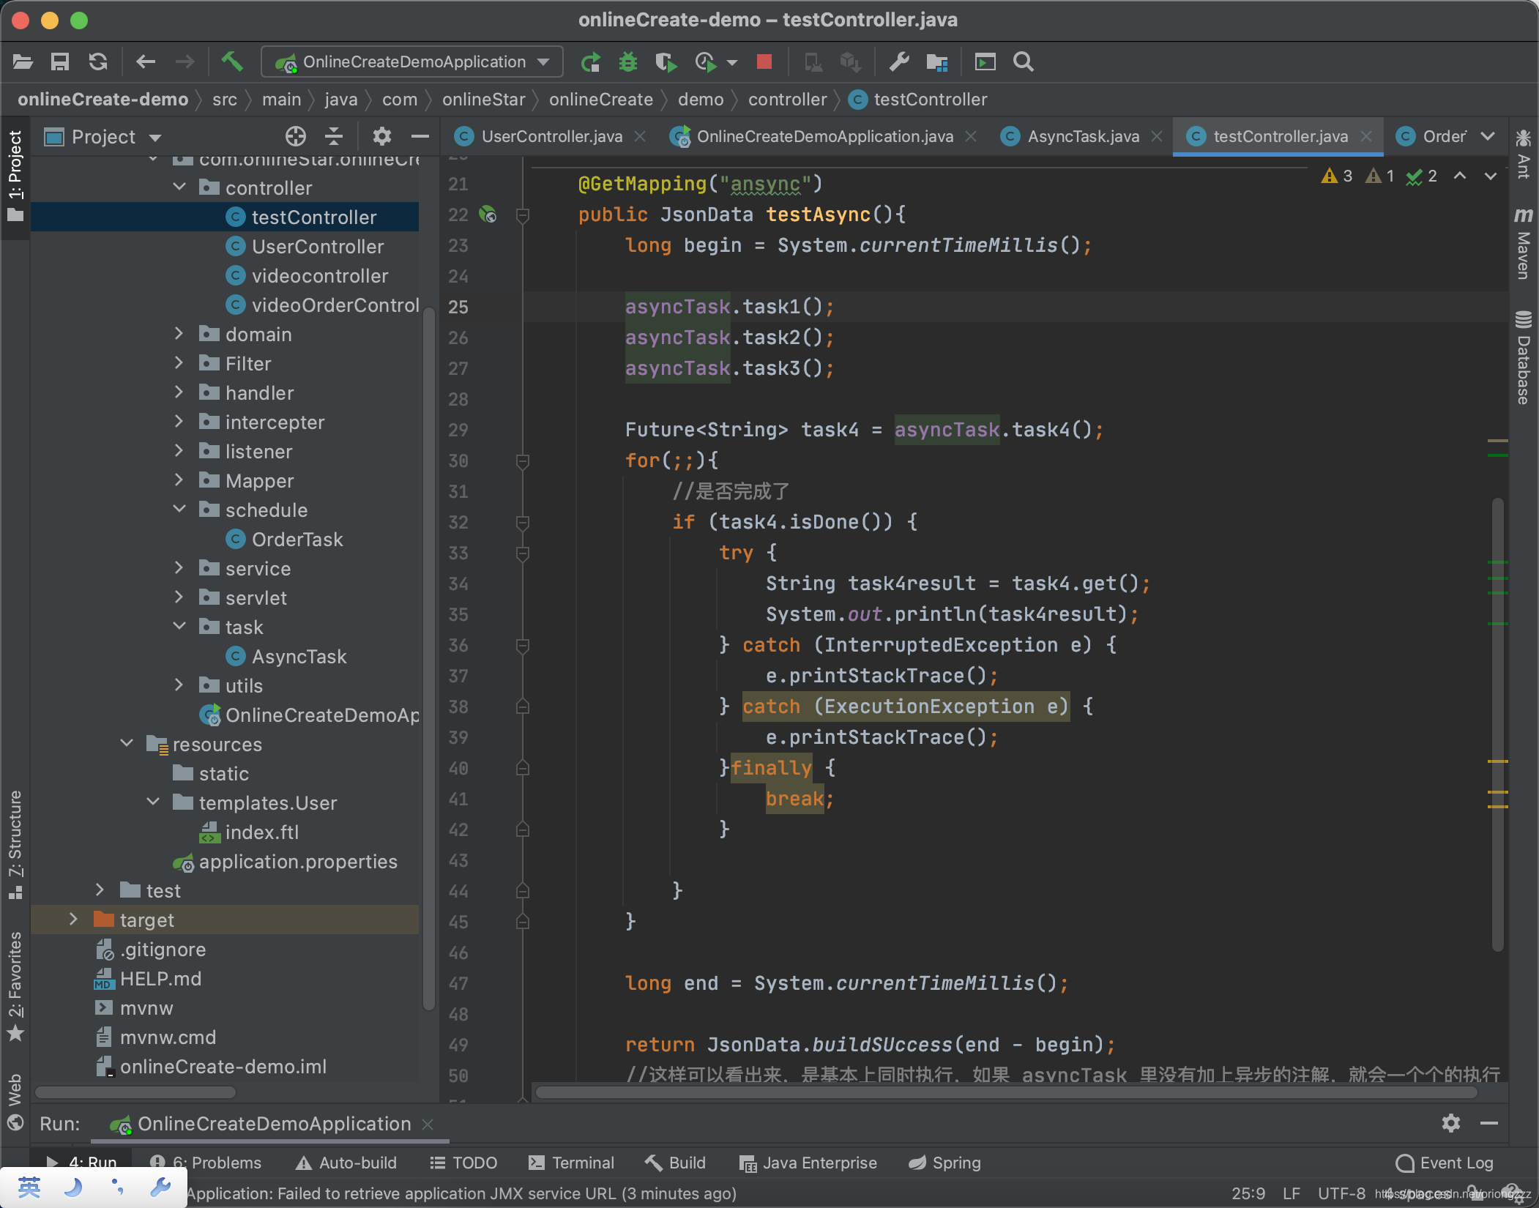Open settings via the wrench icon
The height and width of the screenshot is (1208, 1539).
(x=899, y=62)
